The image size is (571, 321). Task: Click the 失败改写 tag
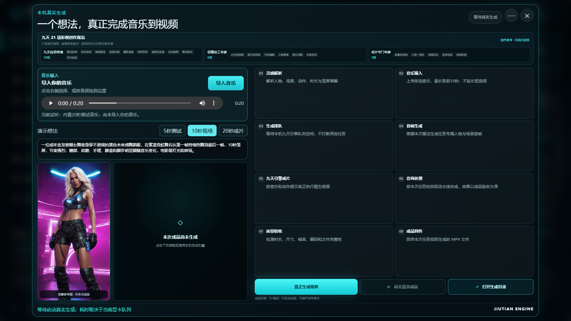click(x=312, y=55)
